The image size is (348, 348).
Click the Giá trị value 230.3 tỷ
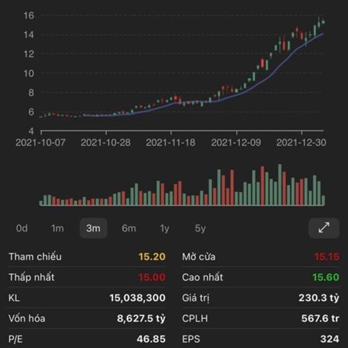pos(318,298)
